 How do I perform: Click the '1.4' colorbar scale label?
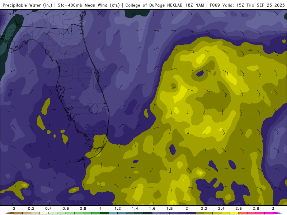pyautogui.click(x=135, y=209)
